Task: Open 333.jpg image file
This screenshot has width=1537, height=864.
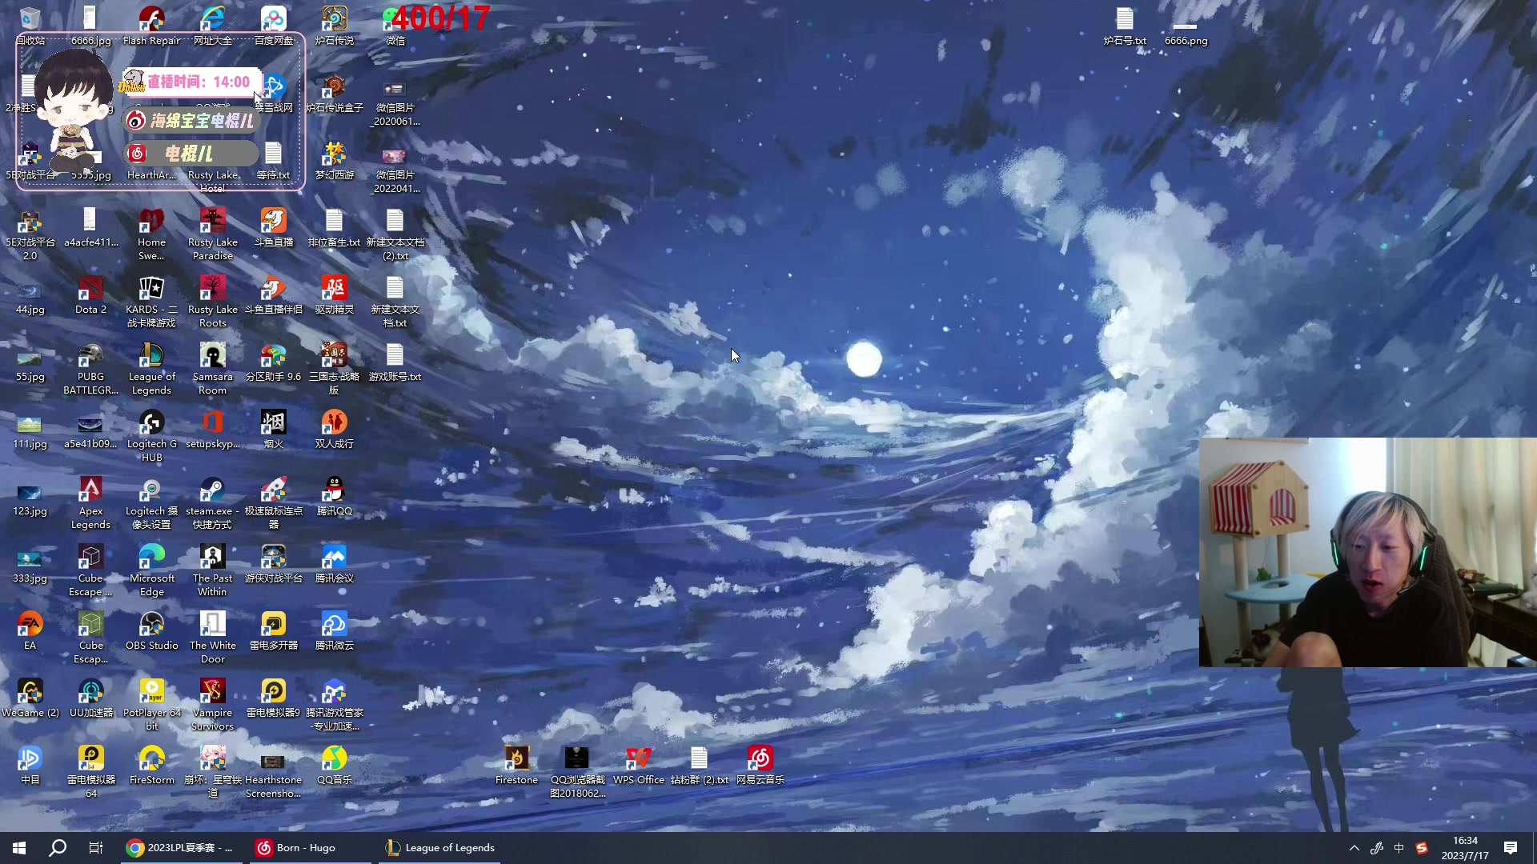Action: coord(30,563)
